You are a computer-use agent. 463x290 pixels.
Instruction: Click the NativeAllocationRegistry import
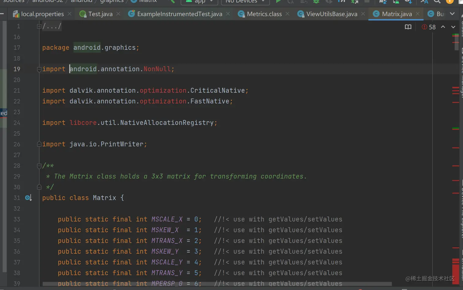pos(167,122)
